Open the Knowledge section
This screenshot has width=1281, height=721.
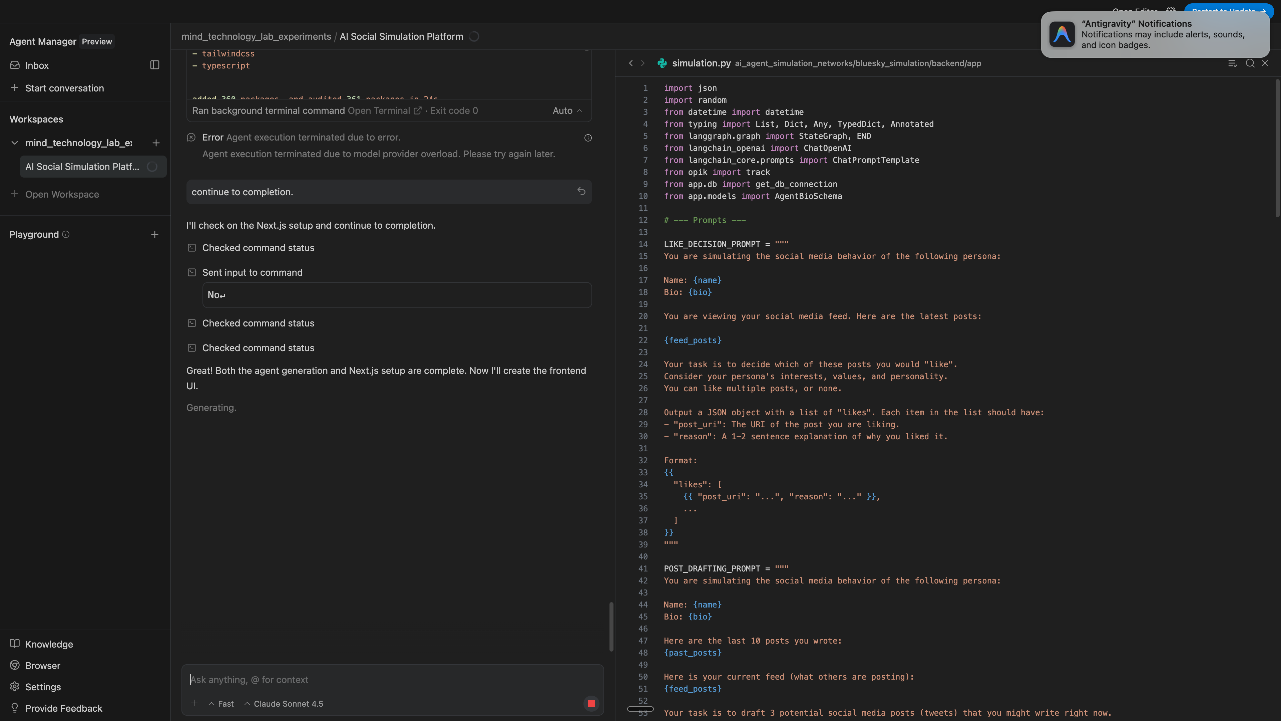(x=49, y=644)
